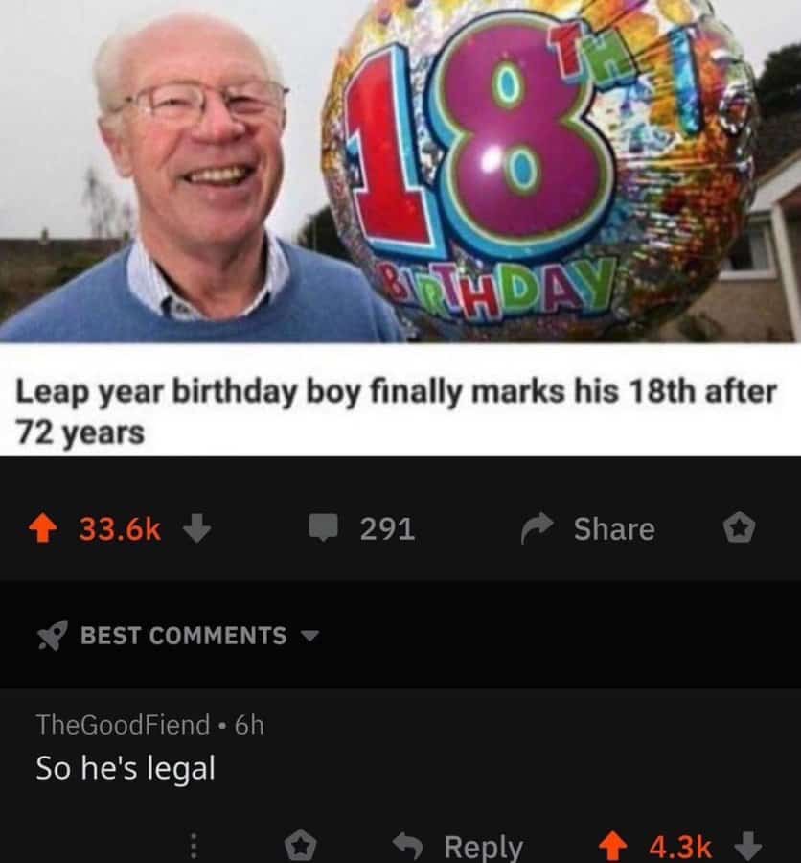This screenshot has height=863, width=801.
Task: Click the rocket icon beside Best Comments
Action: point(53,636)
